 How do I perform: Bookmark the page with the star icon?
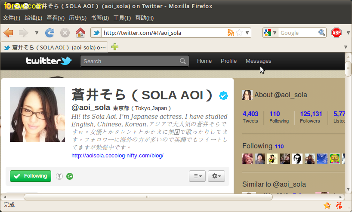point(239,33)
